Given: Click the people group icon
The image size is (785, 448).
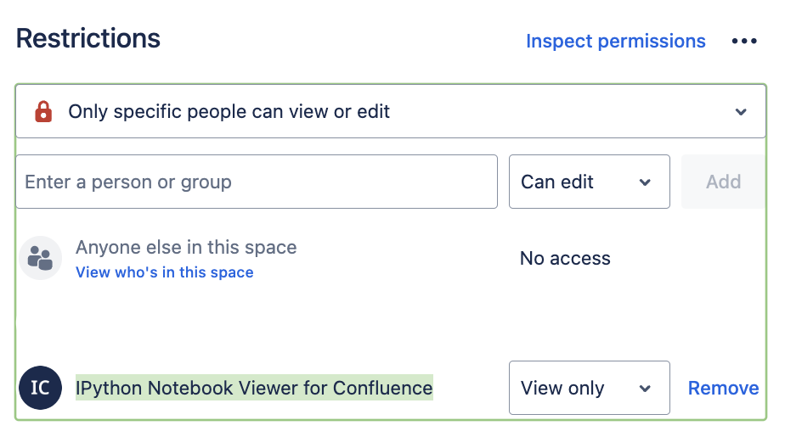Looking at the screenshot, I should [40, 258].
